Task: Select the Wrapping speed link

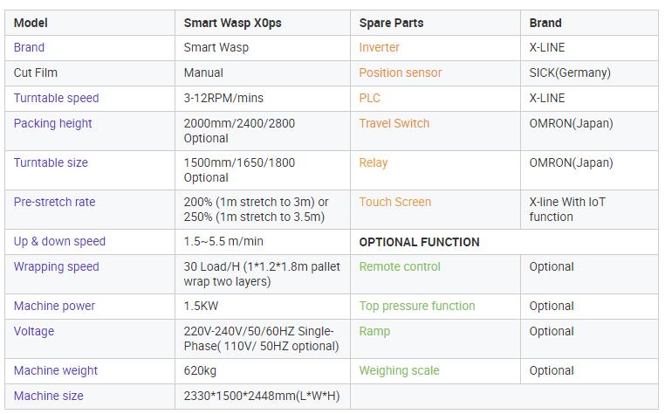Action: coord(55,266)
